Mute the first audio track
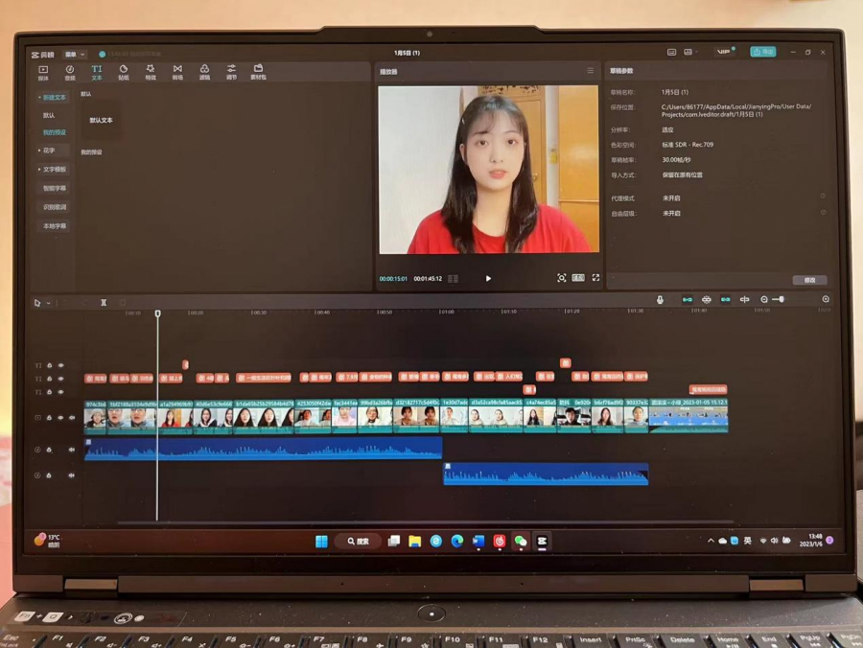Screen dimensions: 863x648 (71, 449)
